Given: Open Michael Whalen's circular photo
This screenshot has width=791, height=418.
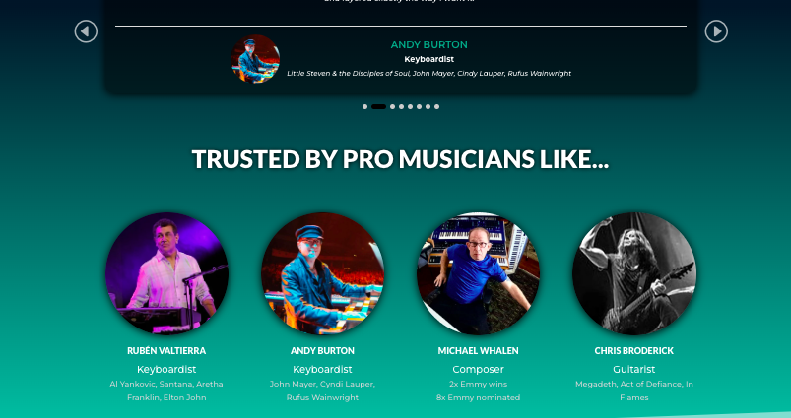Looking at the screenshot, I should click(x=478, y=273).
